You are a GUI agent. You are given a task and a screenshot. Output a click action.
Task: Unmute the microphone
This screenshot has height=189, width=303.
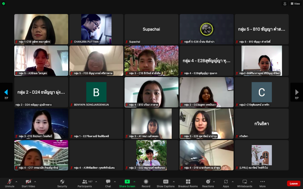(x=10, y=182)
